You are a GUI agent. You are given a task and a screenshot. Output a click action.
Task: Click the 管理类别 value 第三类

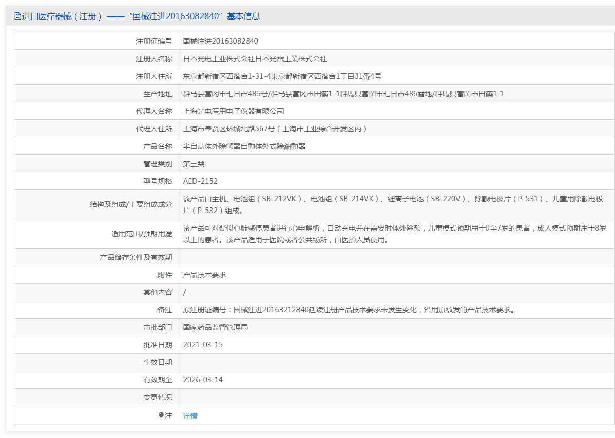tap(194, 164)
